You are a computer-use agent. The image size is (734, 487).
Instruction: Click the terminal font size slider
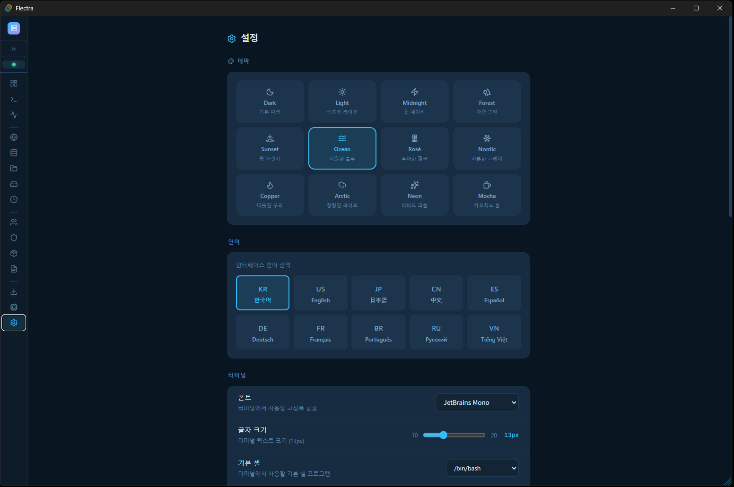(454, 435)
